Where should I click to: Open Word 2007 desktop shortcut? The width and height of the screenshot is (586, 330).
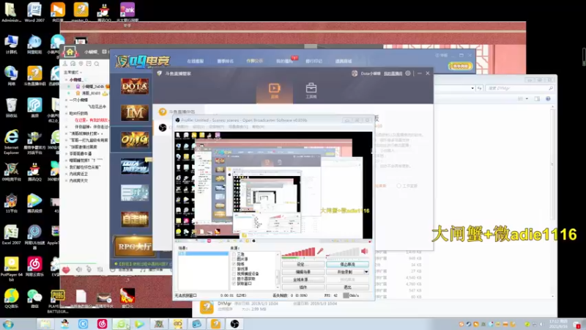point(34,12)
